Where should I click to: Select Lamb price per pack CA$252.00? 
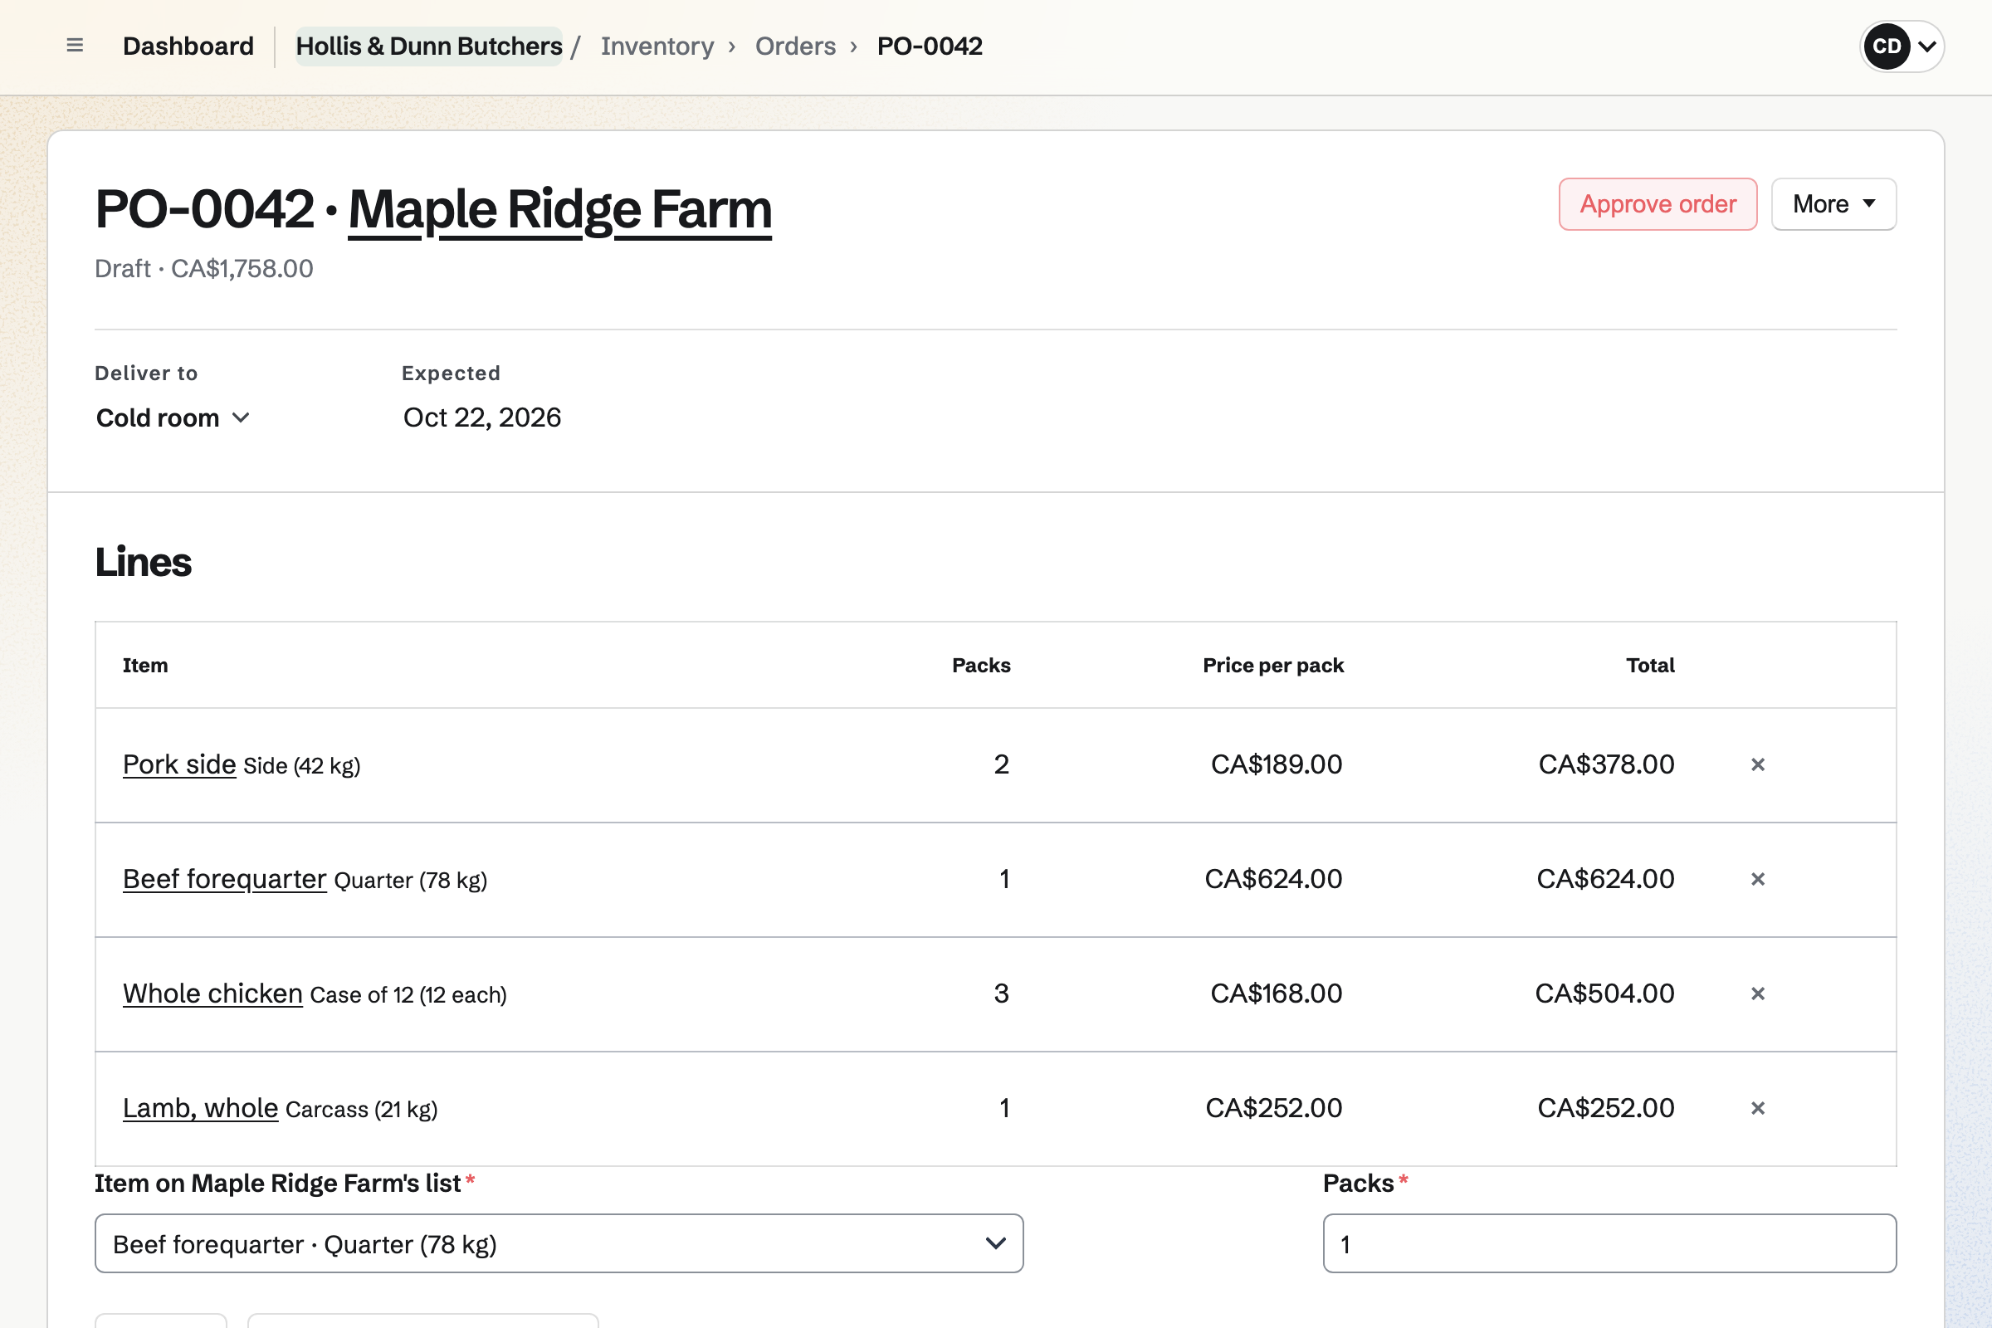1274,1108
